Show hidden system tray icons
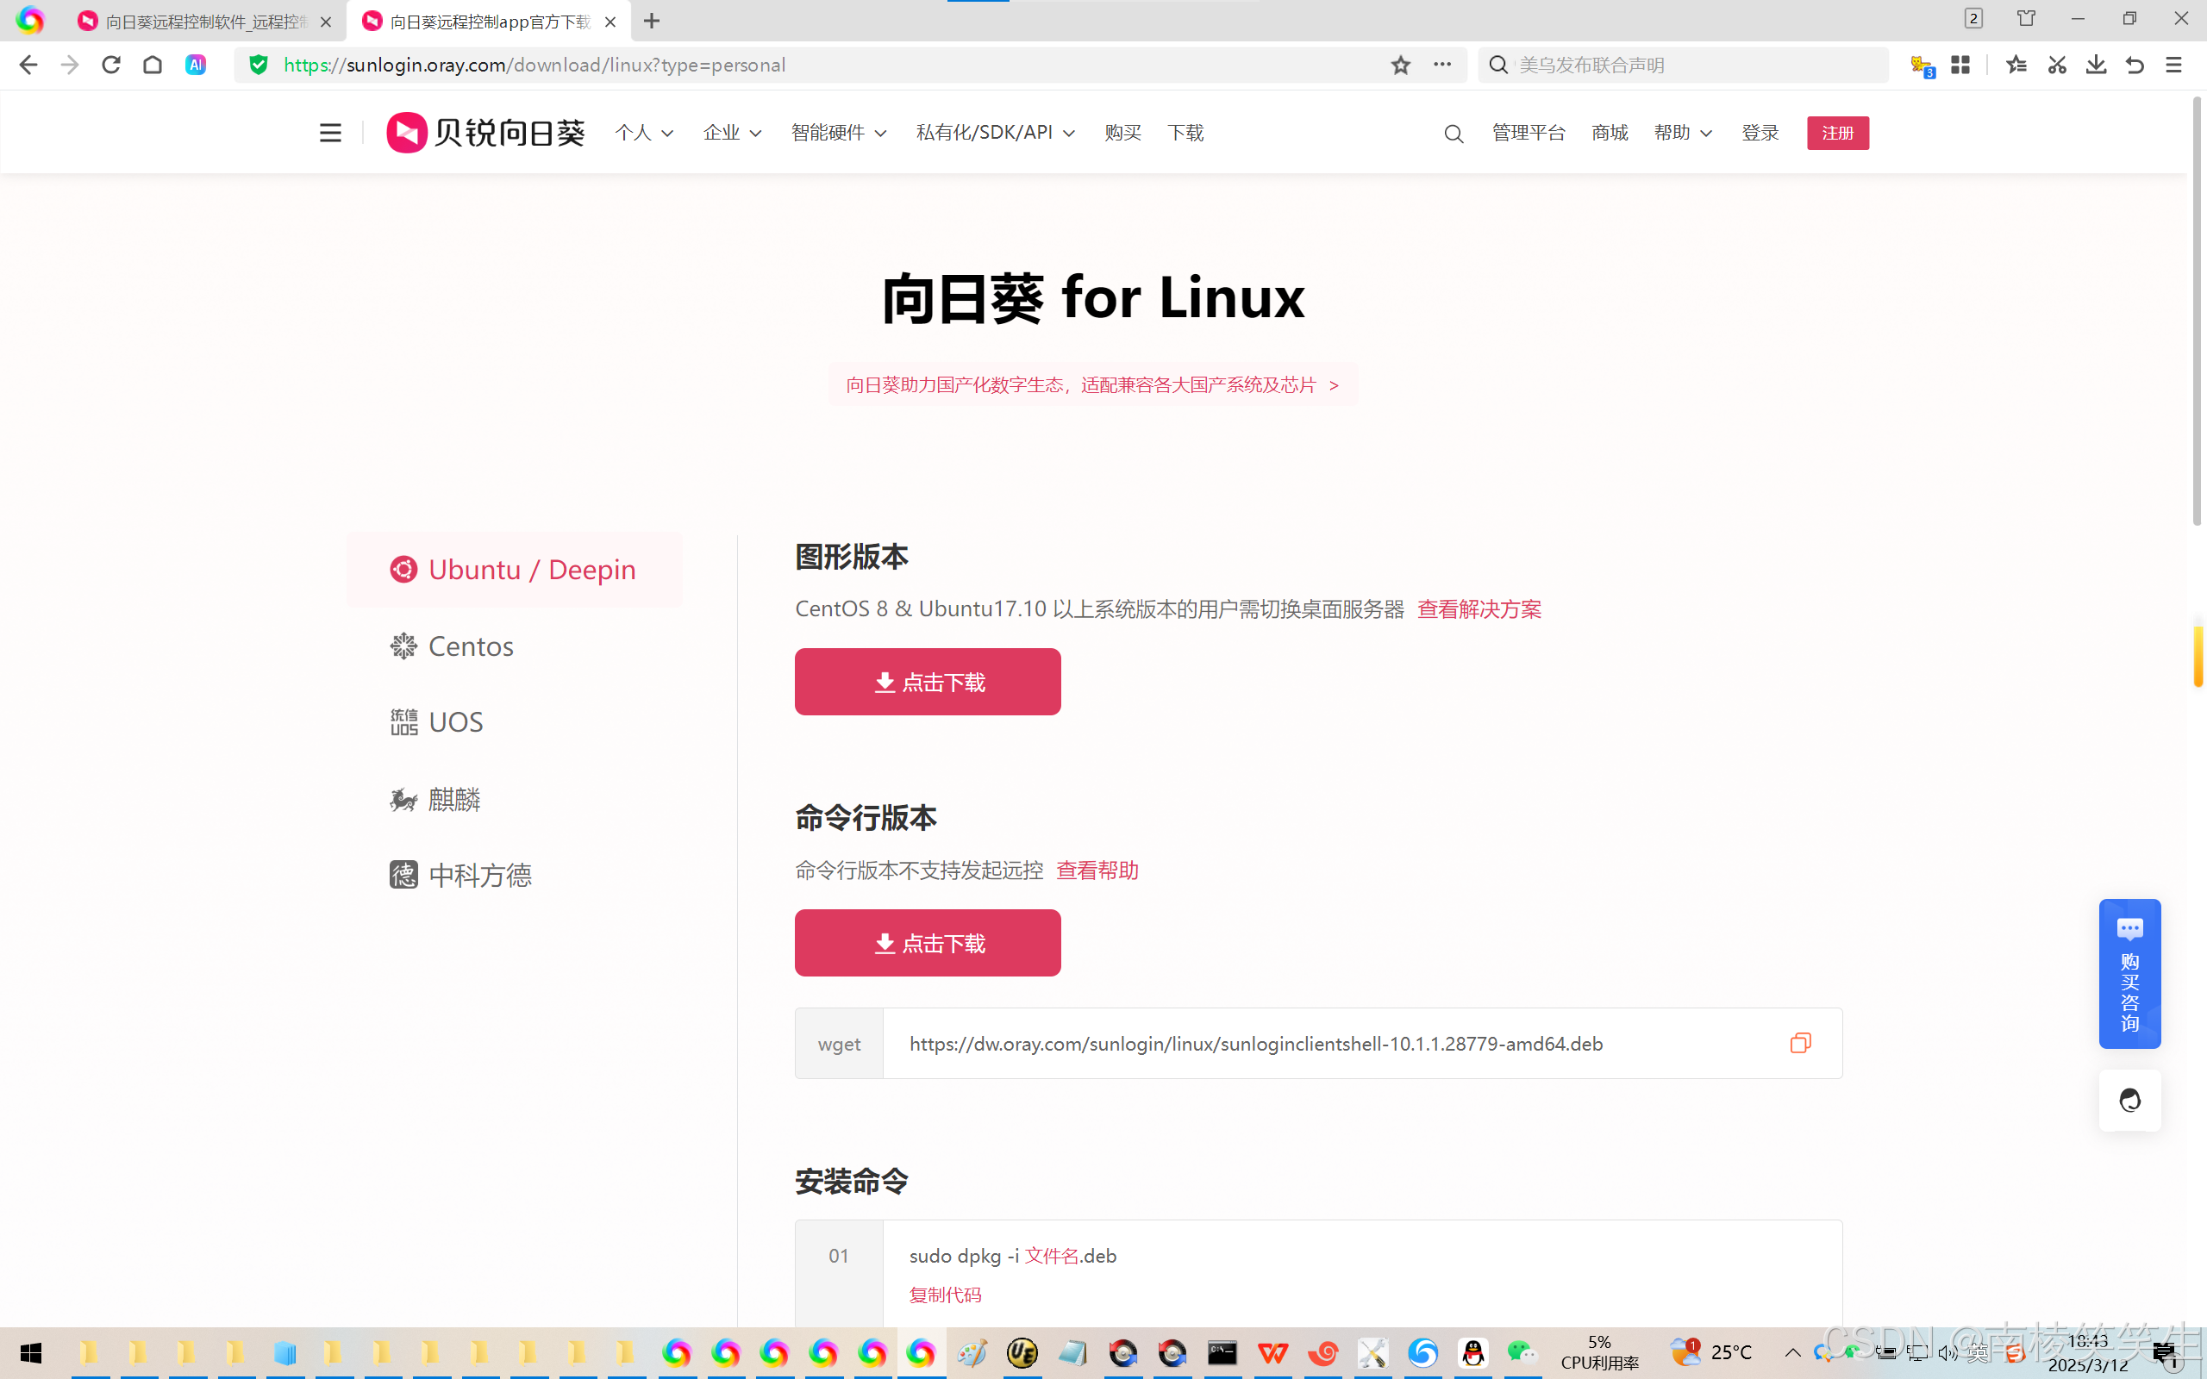 [x=1792, y=1352]
